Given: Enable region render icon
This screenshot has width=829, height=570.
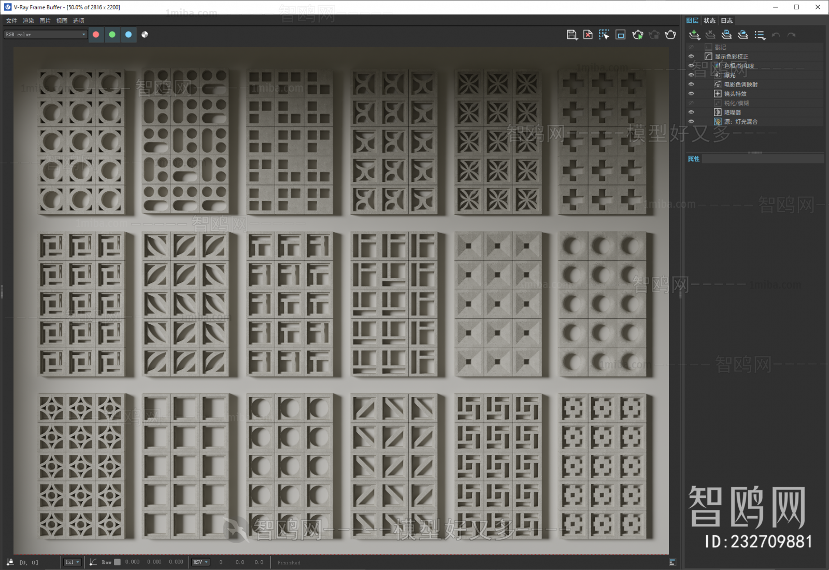Looking at the screenshot, I should click(x=620, y=35).
